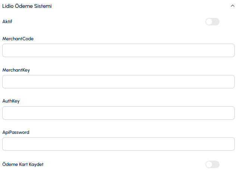The image size is (237, 173).
Task: Turn on Ödeme Kart Kaydet switch
Action: pyautogui.click(x=212, y=164)
